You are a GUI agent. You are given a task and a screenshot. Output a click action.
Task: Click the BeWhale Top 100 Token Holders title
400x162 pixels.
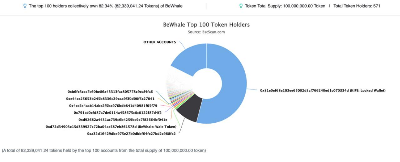[206, 25]
